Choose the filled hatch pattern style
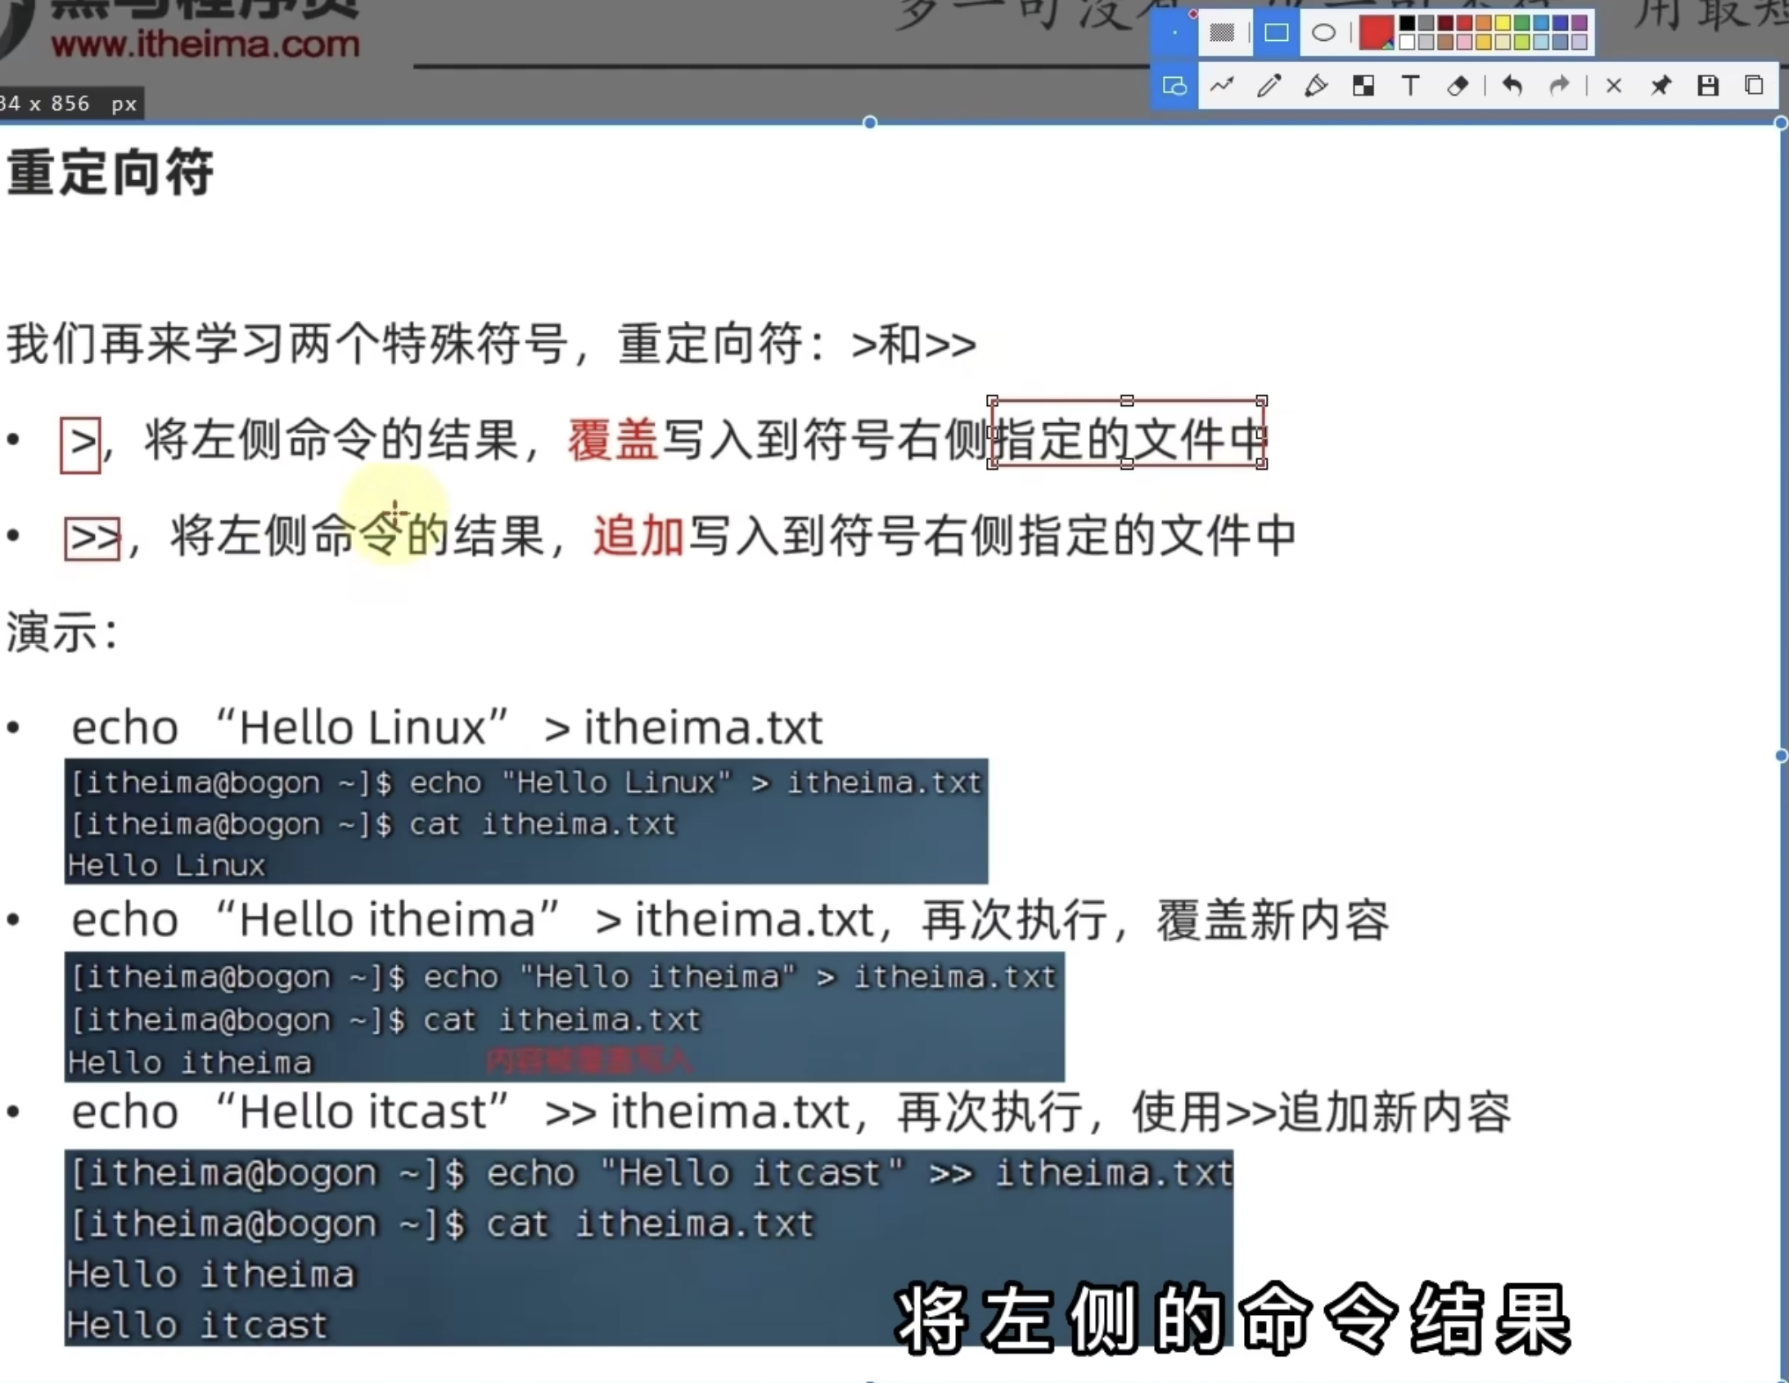This screenshot has height=1383, width=1789. [1222, 33]
